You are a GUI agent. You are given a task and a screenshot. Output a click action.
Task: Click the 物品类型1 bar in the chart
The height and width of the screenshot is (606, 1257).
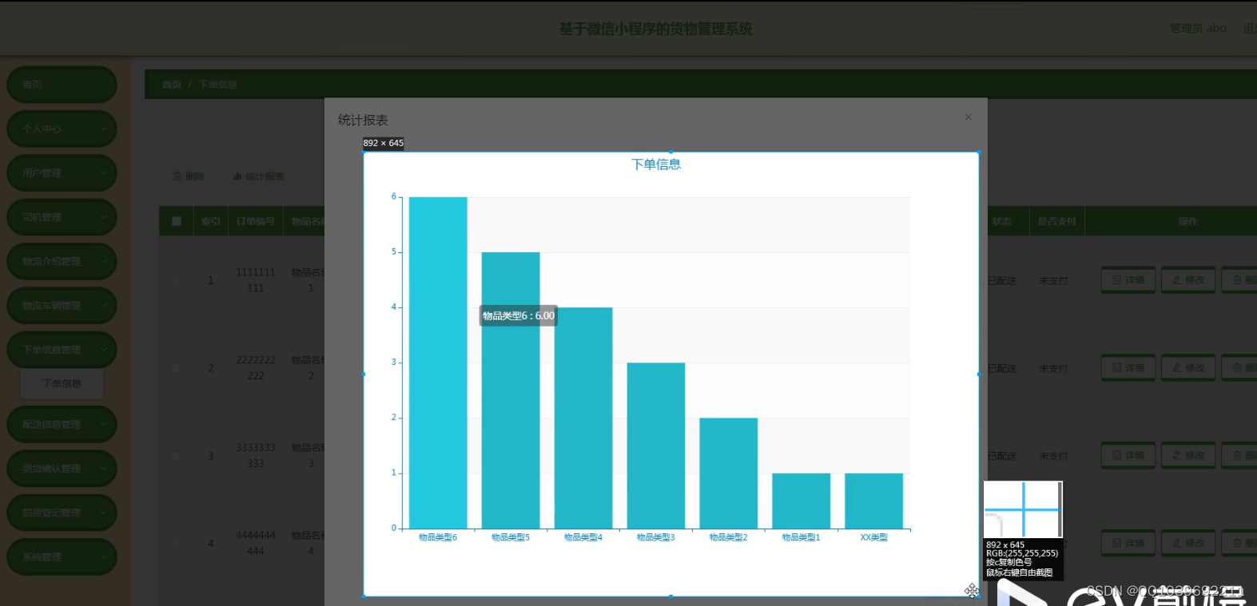[802, 501]
